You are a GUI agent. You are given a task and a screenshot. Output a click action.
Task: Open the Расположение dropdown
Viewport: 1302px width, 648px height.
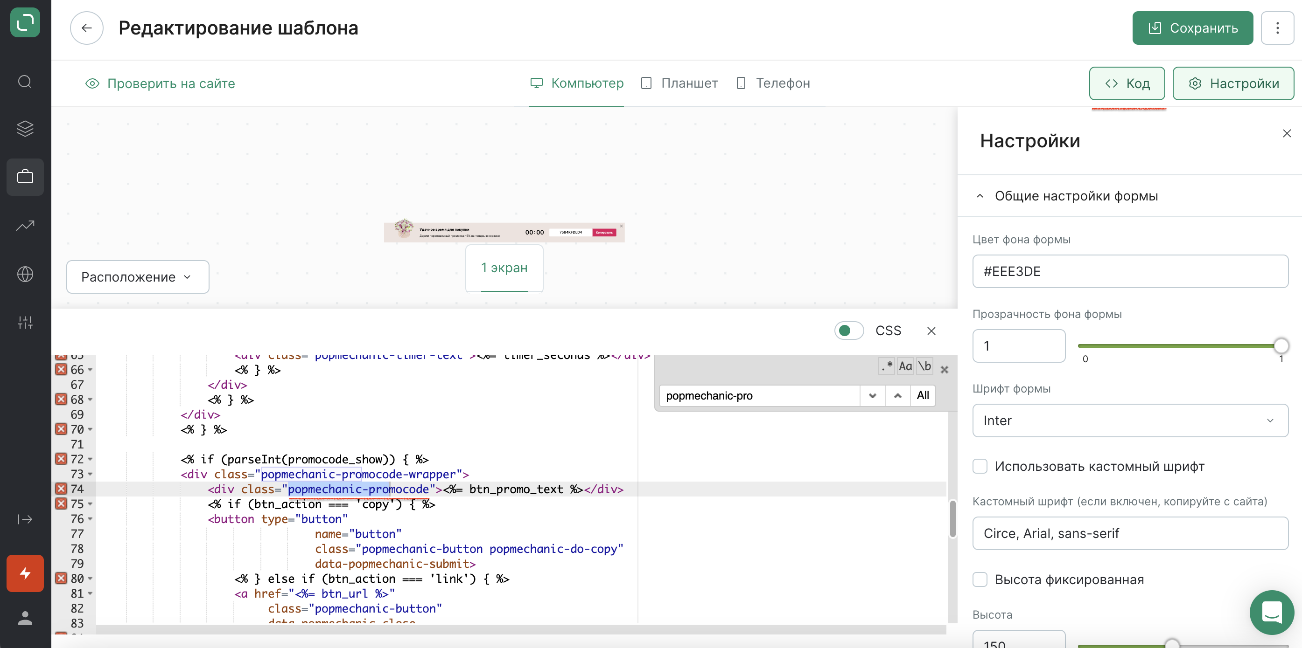pos(138,277)
